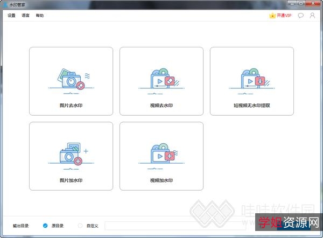Click the 开通VIP link
The height and width of the screenshot is (238, 323).
(284, 16)
